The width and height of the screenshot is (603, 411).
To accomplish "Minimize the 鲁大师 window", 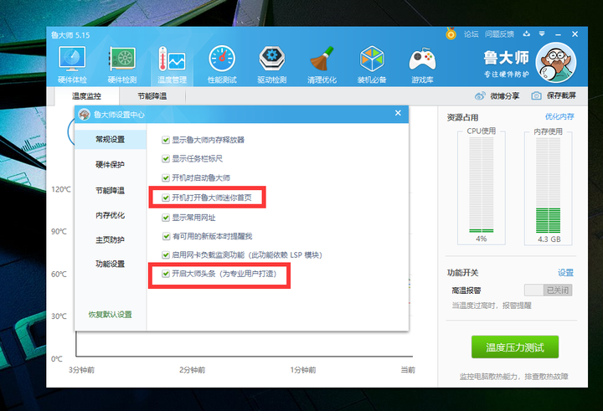I will [x=558, y=34].
